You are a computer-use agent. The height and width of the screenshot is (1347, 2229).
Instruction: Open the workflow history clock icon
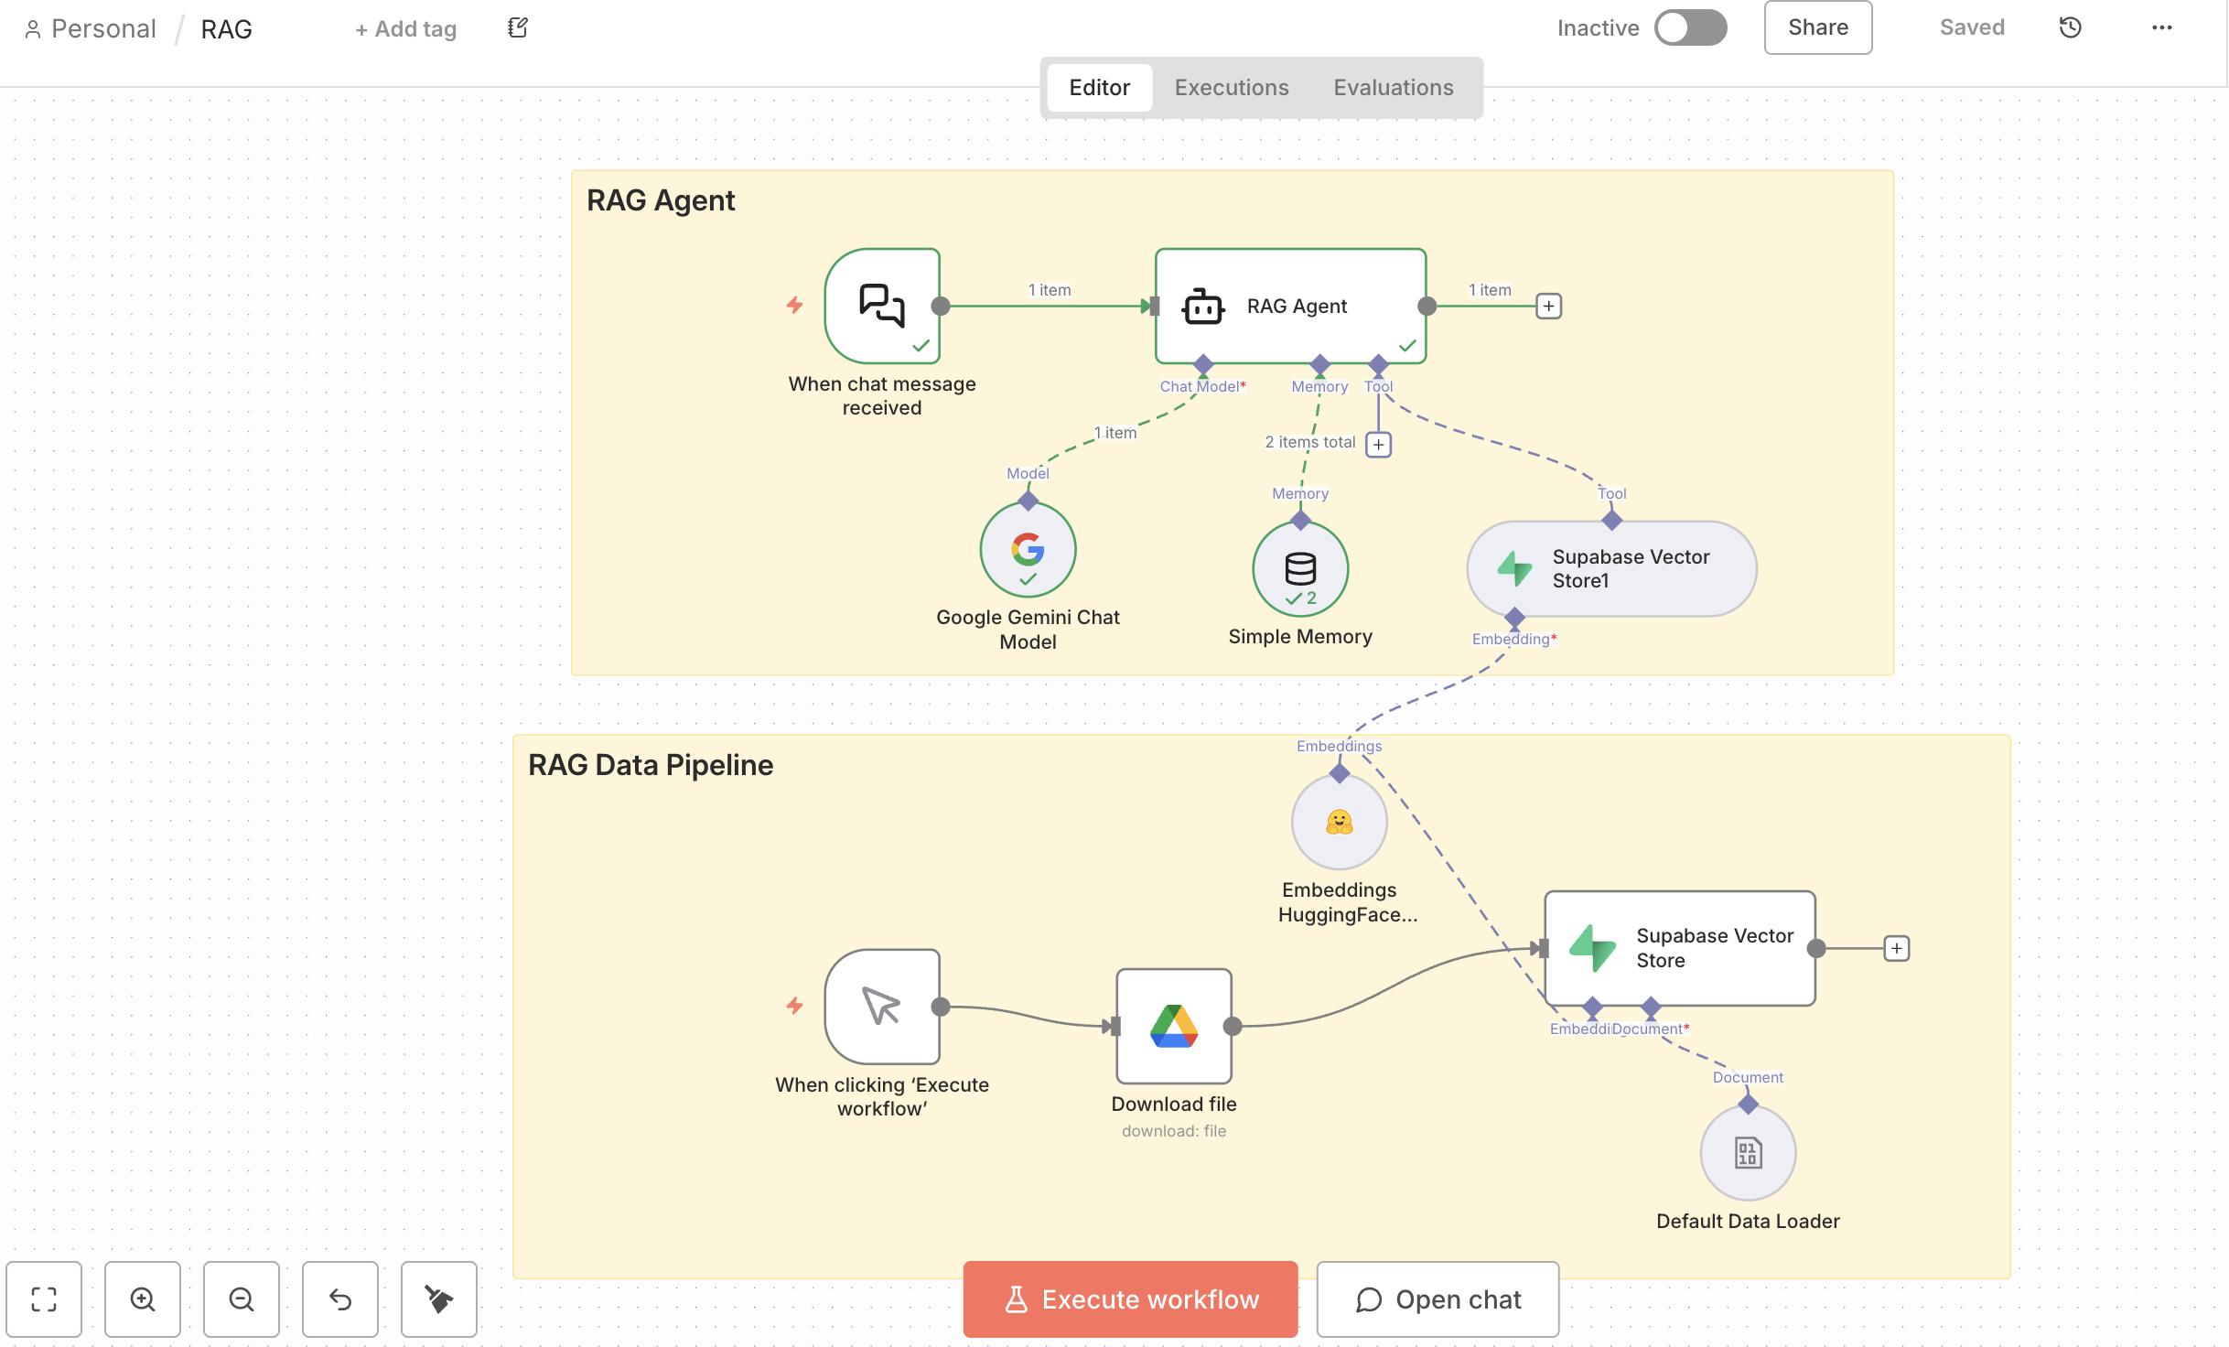tap(2070, 27)
